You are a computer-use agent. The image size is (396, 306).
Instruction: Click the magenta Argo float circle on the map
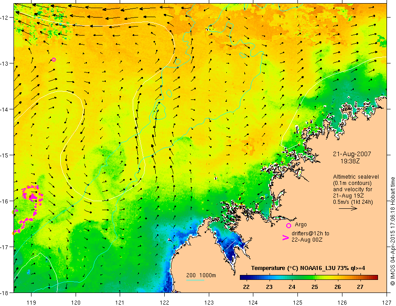click(54, 59)
